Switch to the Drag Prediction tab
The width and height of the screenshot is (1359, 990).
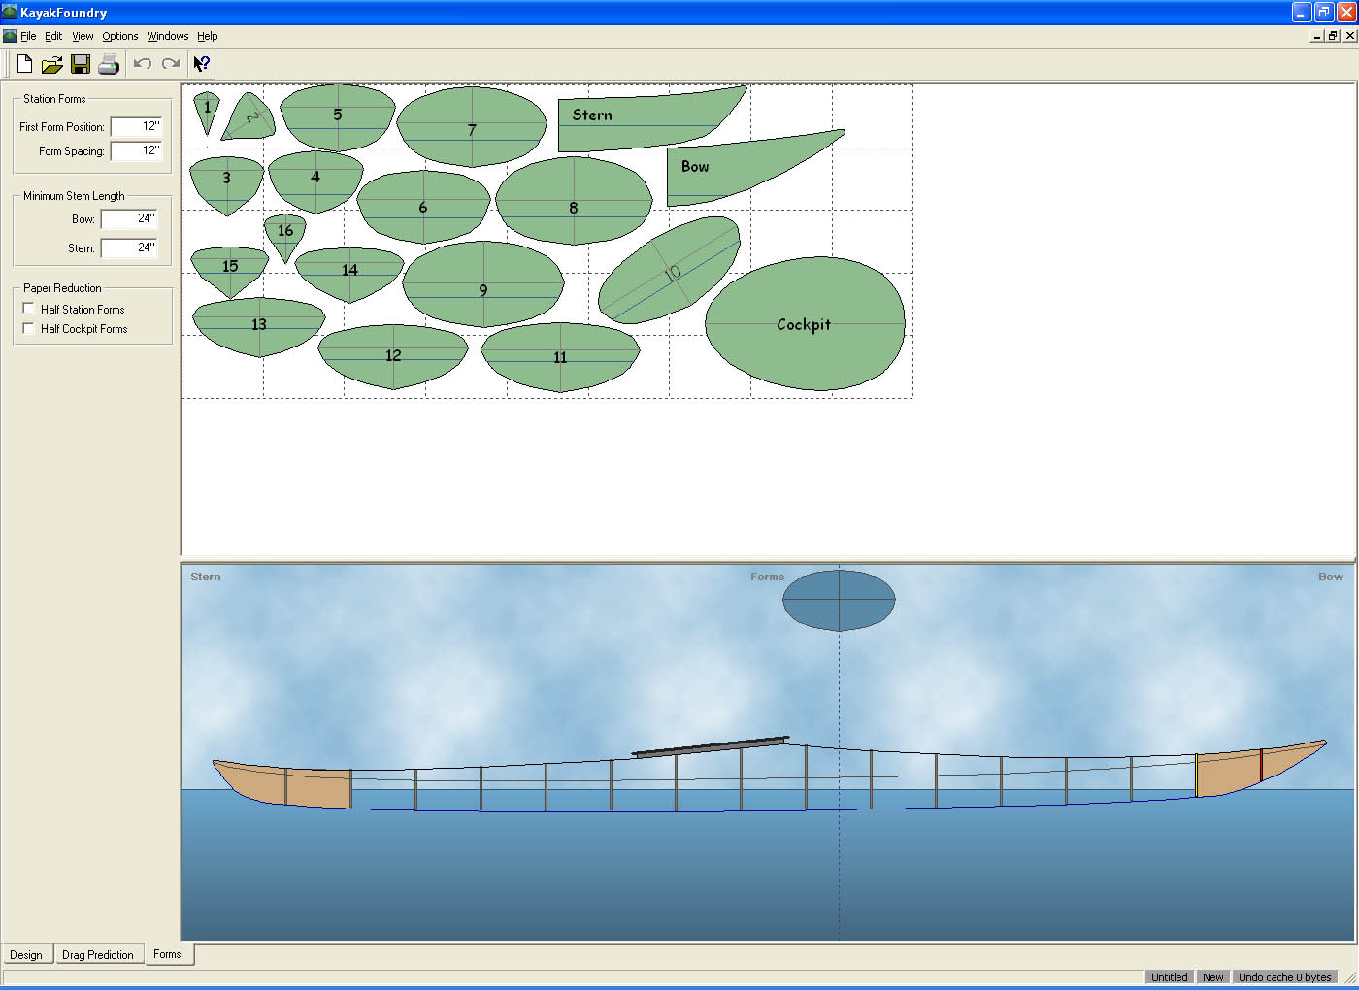click(x=98, y=954)
